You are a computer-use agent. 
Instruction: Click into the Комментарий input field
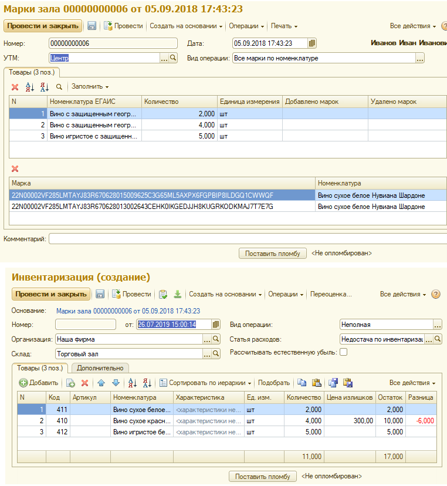(246, 239)
